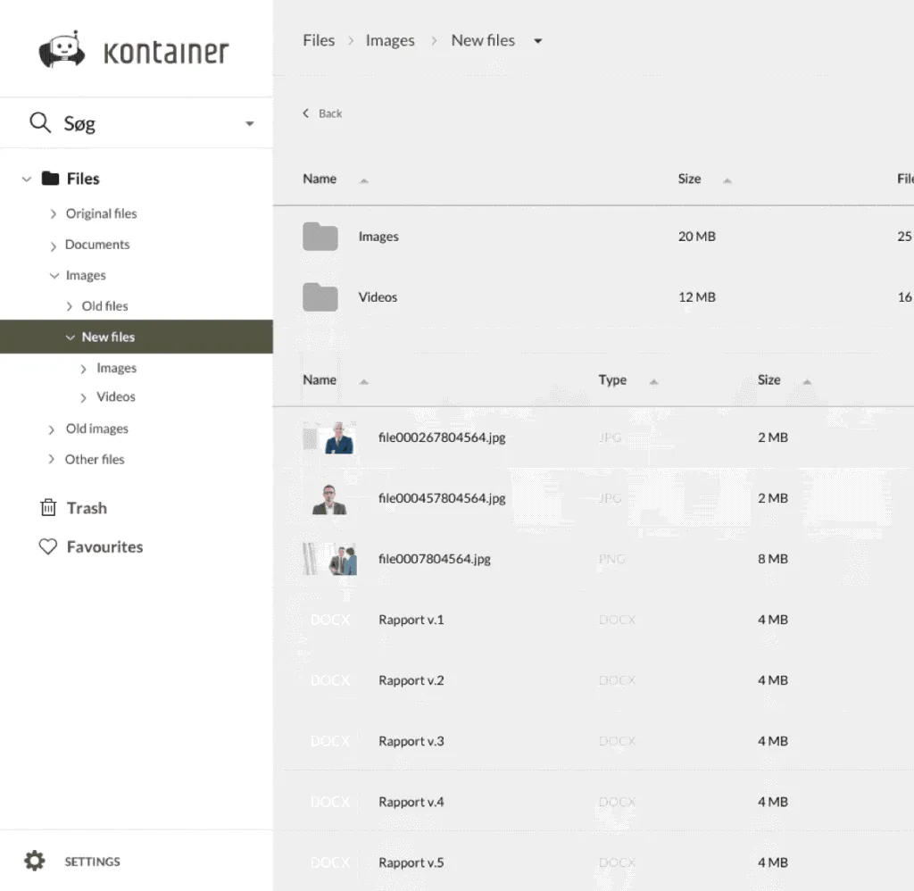
Task: Click New files in the breadcrumb
Action: [x=483, y=40]
